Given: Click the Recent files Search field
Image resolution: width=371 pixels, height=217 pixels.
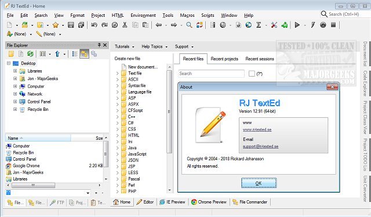Looking at the screenshot, I should (211, 74).
